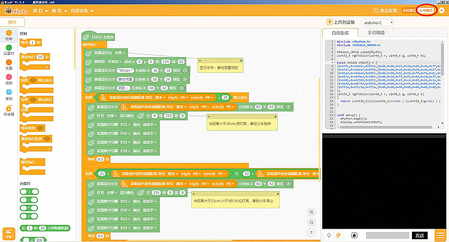This screenshot has height=242, width=449.
Task: Open the 函数 (Functions) block category
Action: click(8, 78)
